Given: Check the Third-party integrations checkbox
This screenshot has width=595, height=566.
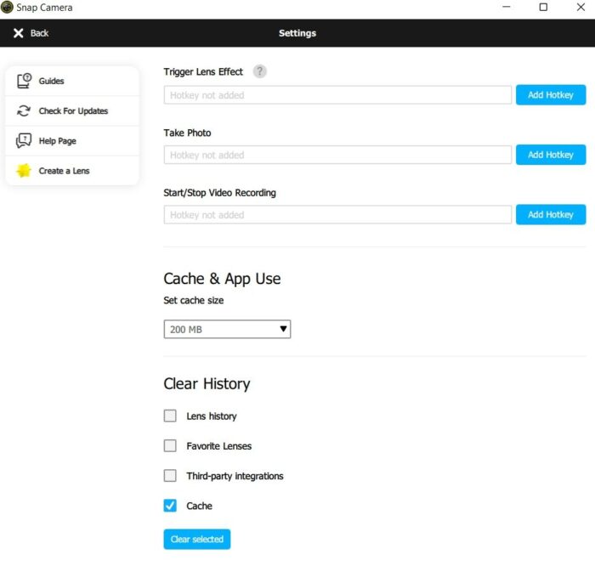Looking at the screenshot, I should tap(170, 476).
